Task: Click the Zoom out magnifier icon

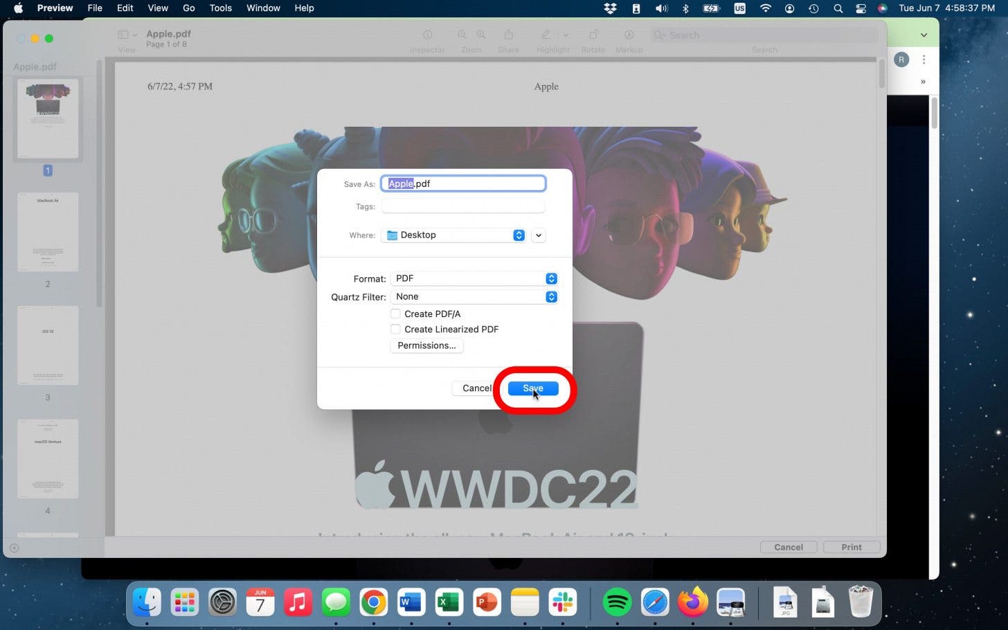Action: (462, 35)
